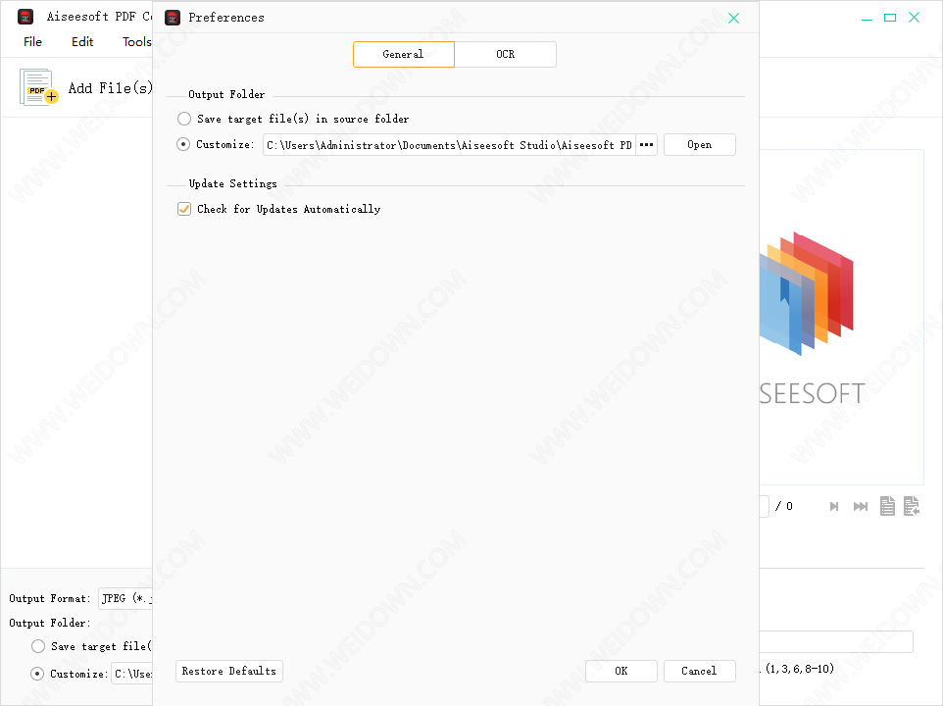The width and height of the screenshot is (943, 706).
Task: Open the File menu
Action: click(x=32, y=41)
